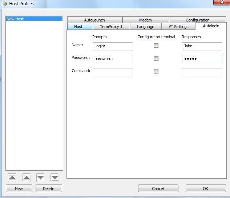230x198 pixels.
Task: Confirm settings with OK button
Action: tap(205, 189)
